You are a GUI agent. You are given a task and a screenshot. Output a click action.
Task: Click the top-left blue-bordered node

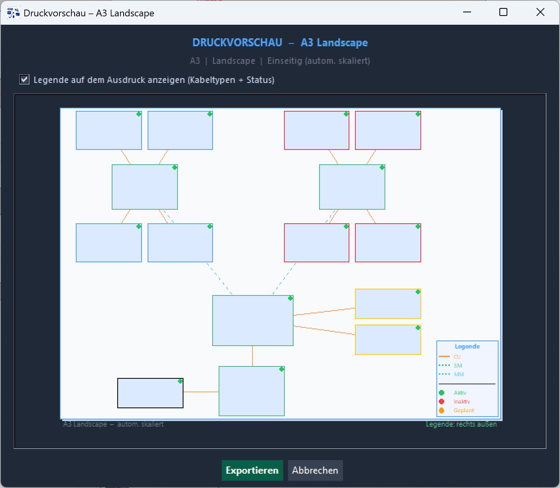(109, 130)
